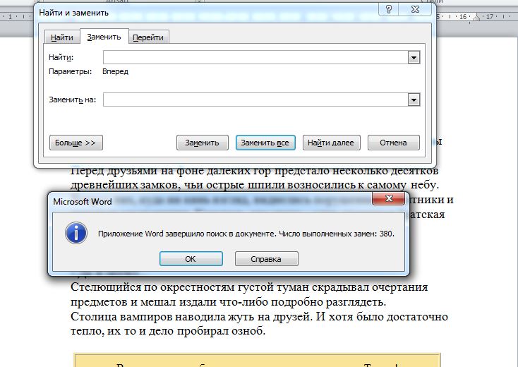
Task: Click inside the Заменить на text field
Action: [254, 100]
